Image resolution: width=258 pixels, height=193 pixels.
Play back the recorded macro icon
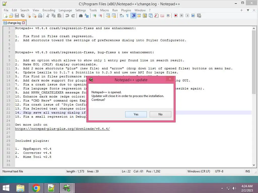click(x=187, y=16)
